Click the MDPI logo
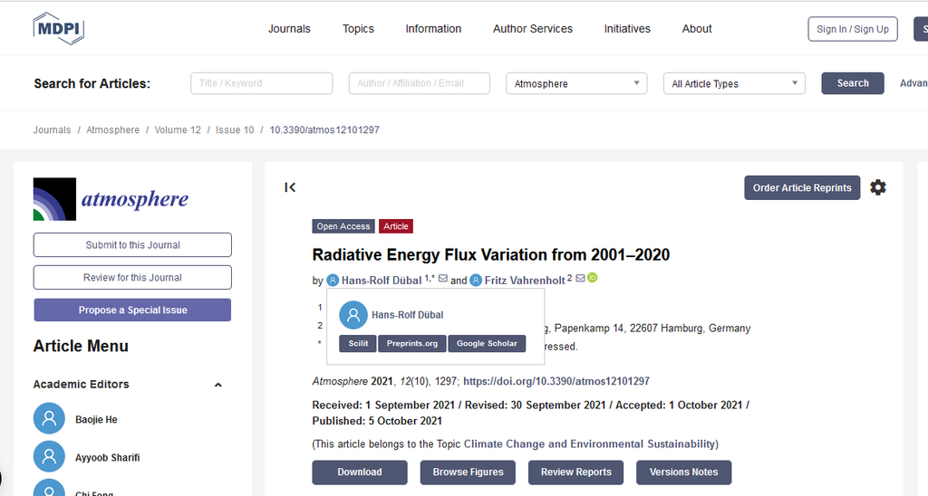The image size is (928, 496). point(58,29)
